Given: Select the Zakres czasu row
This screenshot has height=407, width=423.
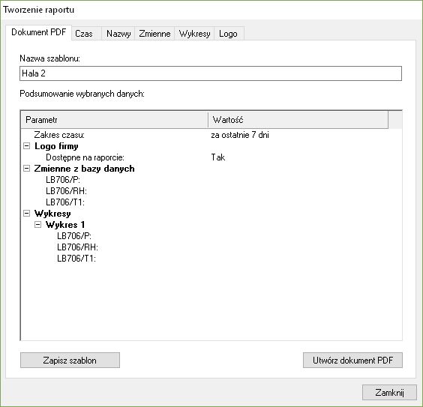Looking at the screenshot, I should click(211, 135).
